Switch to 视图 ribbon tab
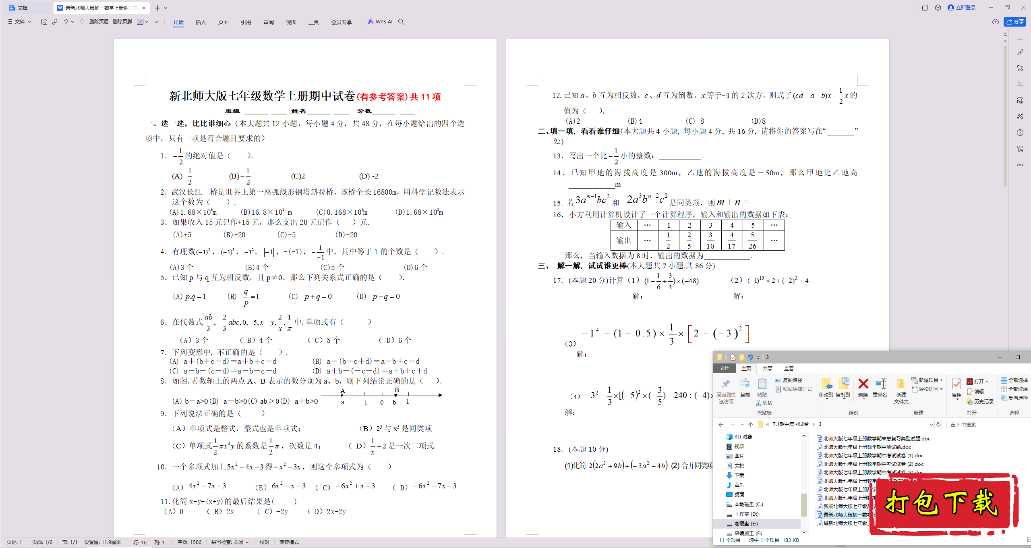This screenshot has width=1031, height=548. tap(291, 22)
